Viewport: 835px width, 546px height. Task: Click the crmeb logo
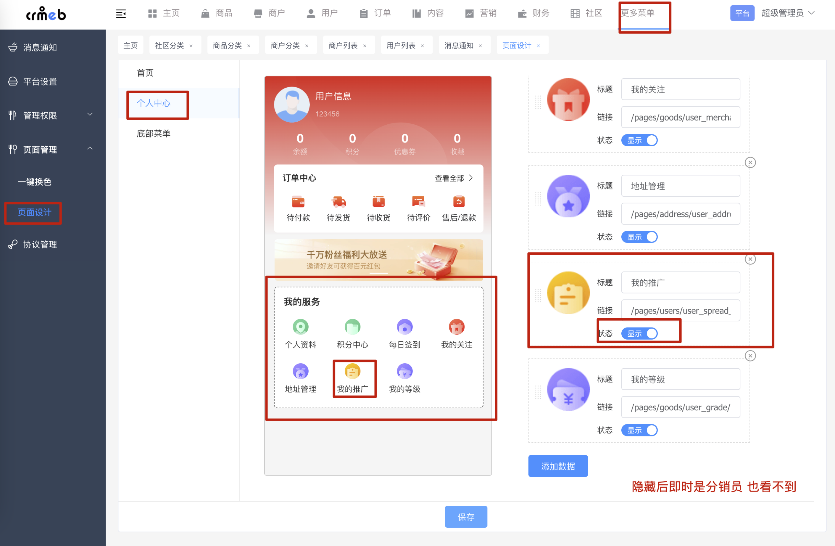pyautogui.click(x=46, y=14)
